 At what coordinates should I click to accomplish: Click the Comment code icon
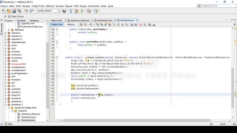click(150, 25)
